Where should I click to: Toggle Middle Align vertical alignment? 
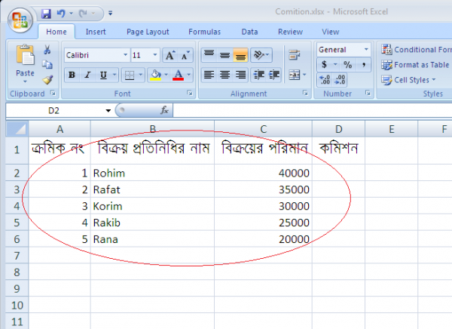tap(224, 55)
